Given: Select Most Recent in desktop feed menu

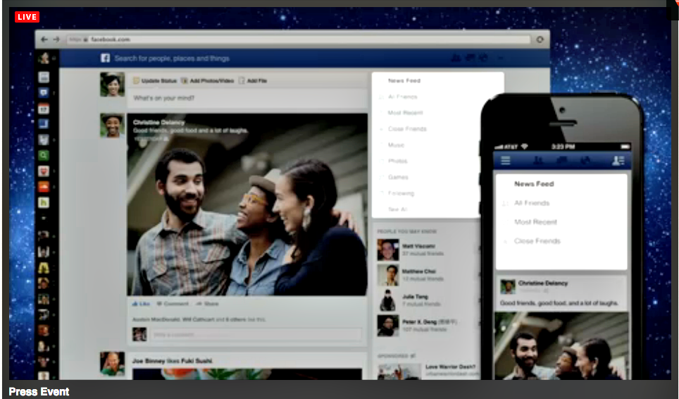Looking at the screenshot, I should (x=404, y=113).
